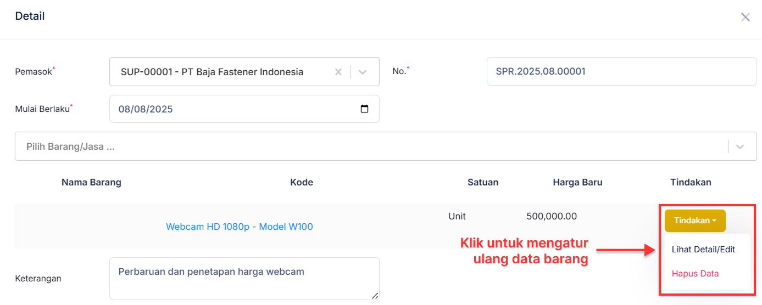Open the Webcam HD 1080p - Model W100 link

[240, 227]
